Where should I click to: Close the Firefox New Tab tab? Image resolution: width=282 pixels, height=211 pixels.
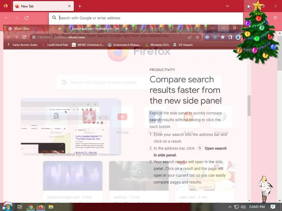tap(69, 6)
